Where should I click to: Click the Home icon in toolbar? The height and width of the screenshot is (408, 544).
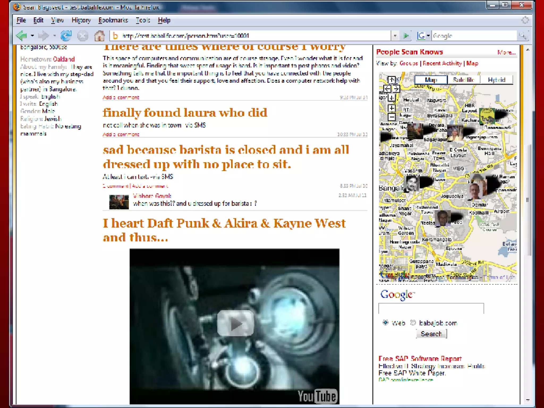pyautogui.click(x=99, y=36)
